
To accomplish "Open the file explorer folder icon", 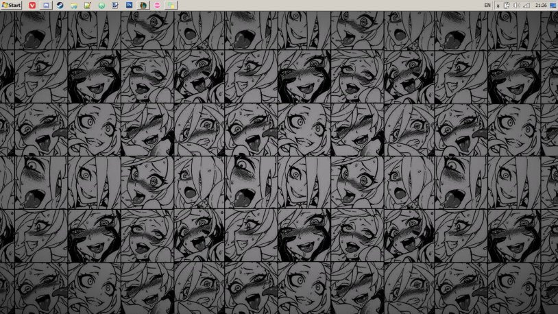I will point(73,5).
